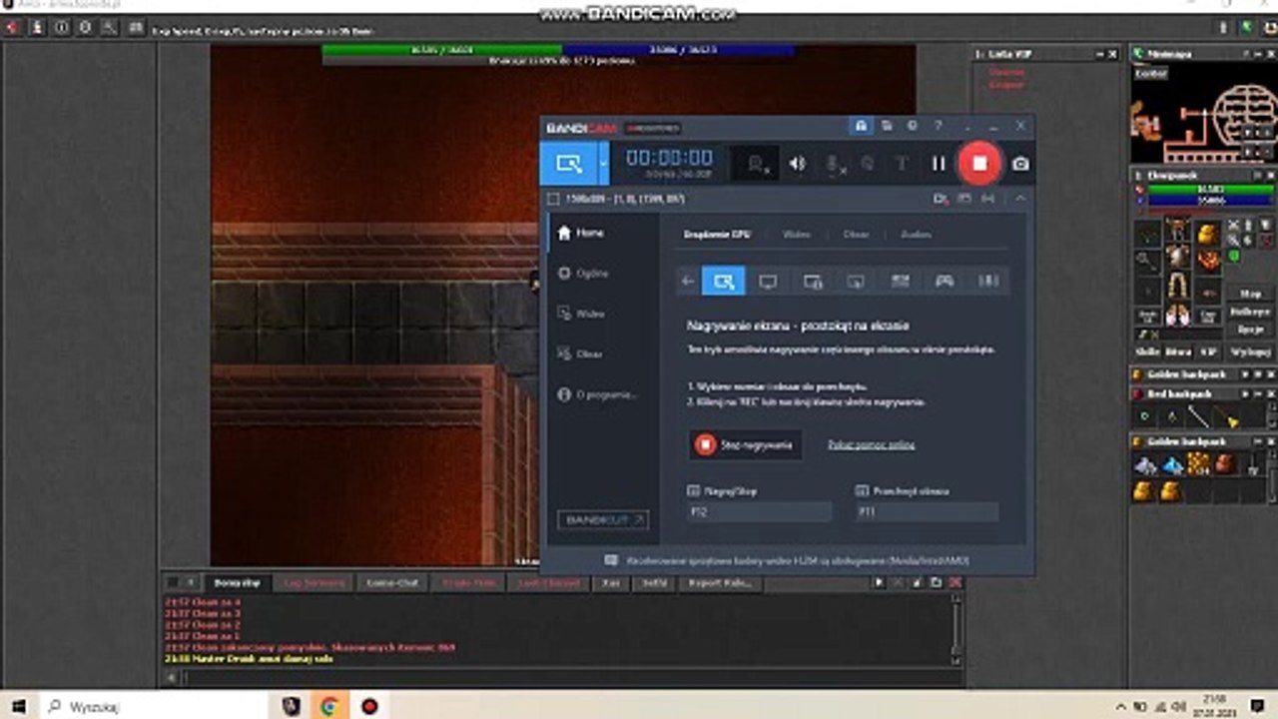This screenshot has height=719, width=1278.
Task: Open the recording mode dropdown arrow
Action: tap(603, 163)
